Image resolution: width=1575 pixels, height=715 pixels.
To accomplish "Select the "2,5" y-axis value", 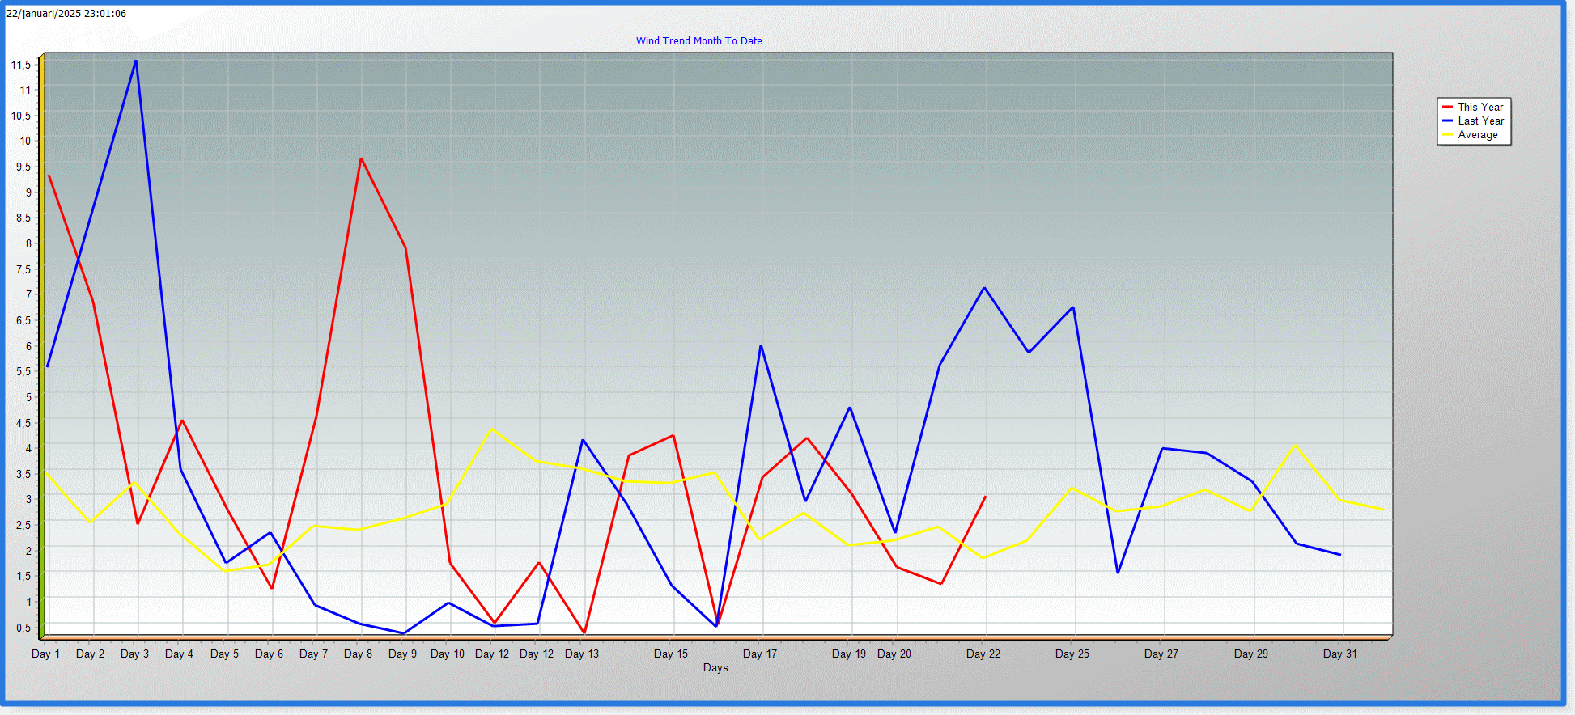I will point(23,525).
